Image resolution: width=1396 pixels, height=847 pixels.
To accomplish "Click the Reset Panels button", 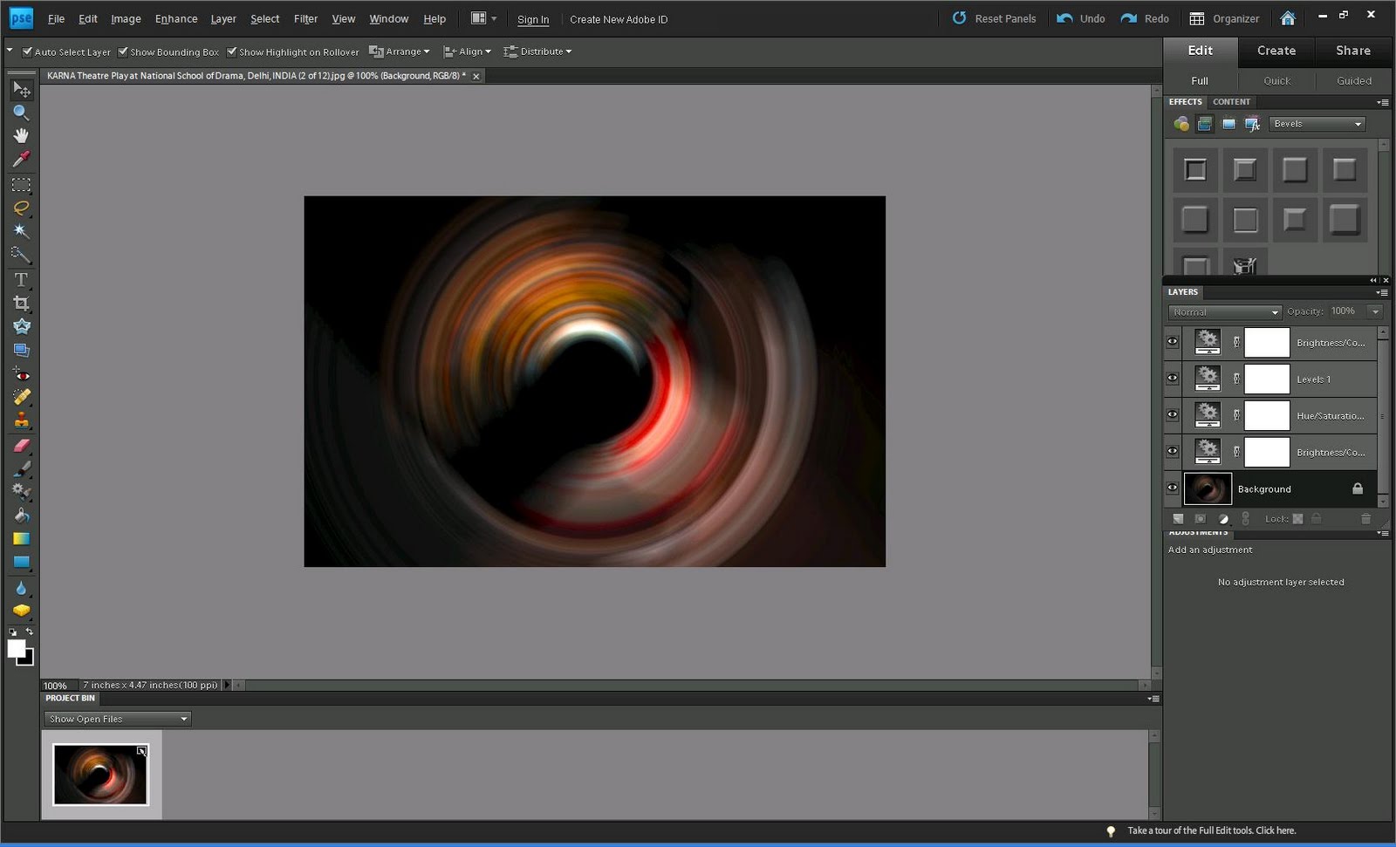I will [1003, 18].
